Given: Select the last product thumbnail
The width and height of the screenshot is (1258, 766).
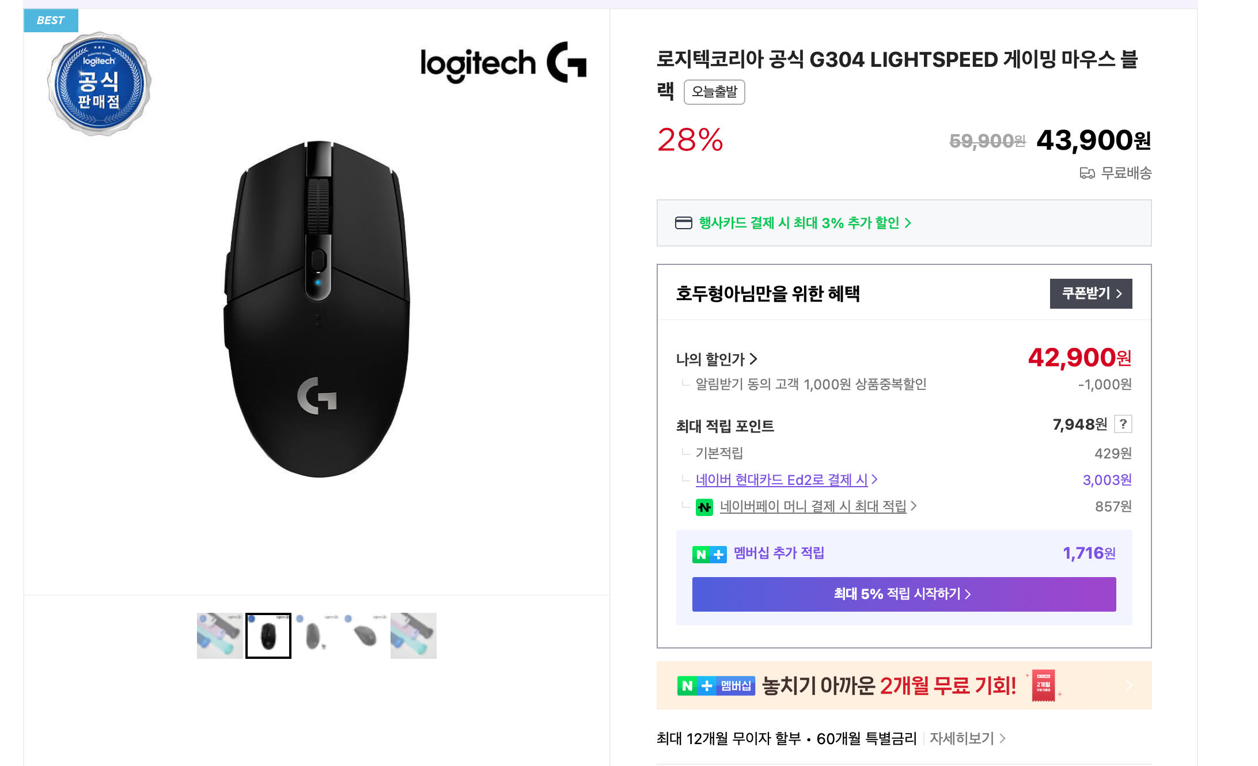Looking at the screenshot, I should point(413,636).
